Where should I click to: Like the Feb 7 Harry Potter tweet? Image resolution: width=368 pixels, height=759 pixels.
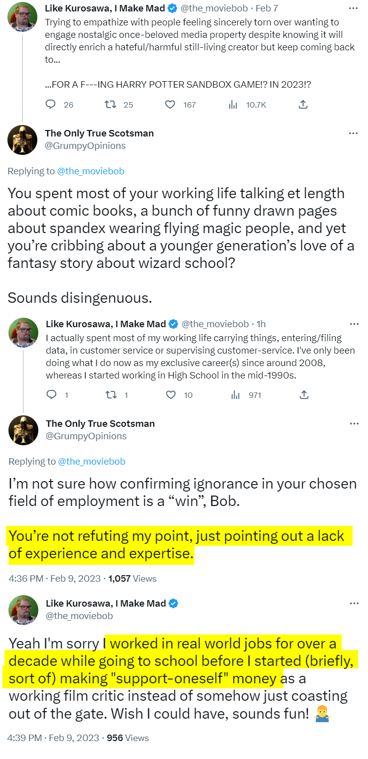tap(170, 105)
